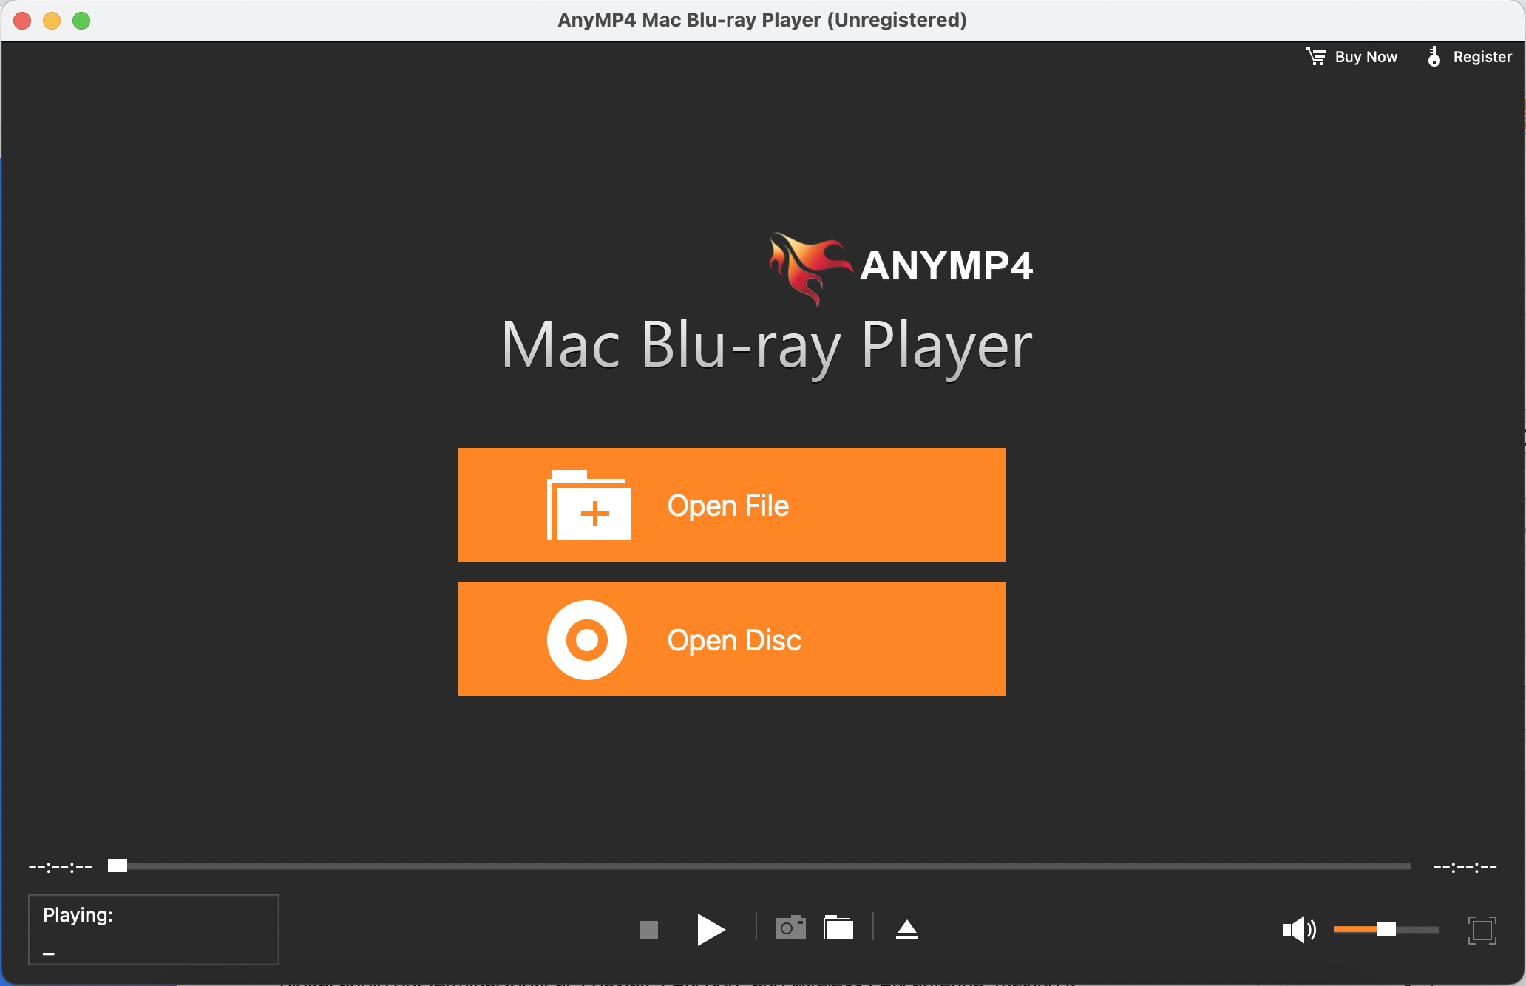Click the stop playback button
The image size is (1526, 986).
pyautogui.click(x=648, y=929)
